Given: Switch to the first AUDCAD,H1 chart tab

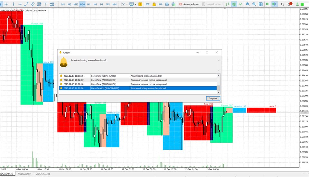Looking at the screenshot, I should [x=24, y=174].
